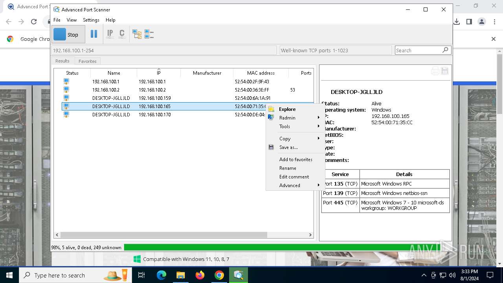This screenshot has width=503, height=283.
Task: Open the File menu
Action: tap(57, 20)
